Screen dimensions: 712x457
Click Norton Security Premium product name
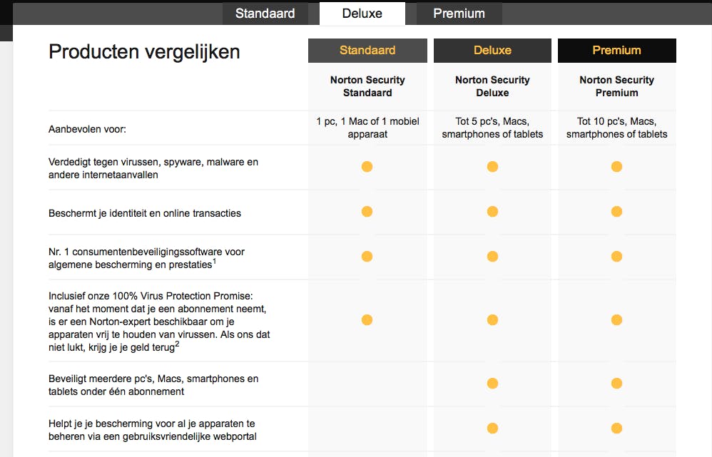[616, 86]
